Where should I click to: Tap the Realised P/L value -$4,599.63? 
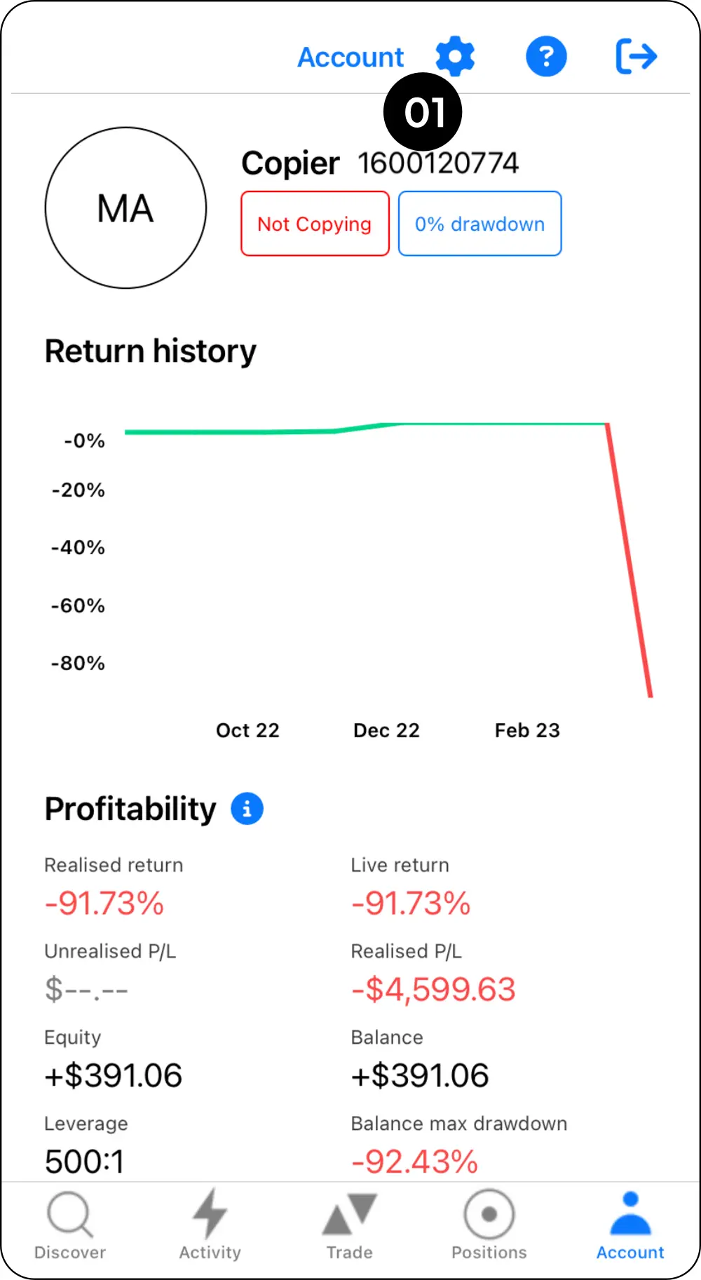[433, 989]
